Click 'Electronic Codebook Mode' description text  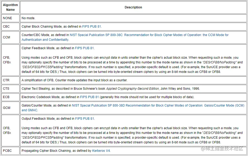coord(41,97)
